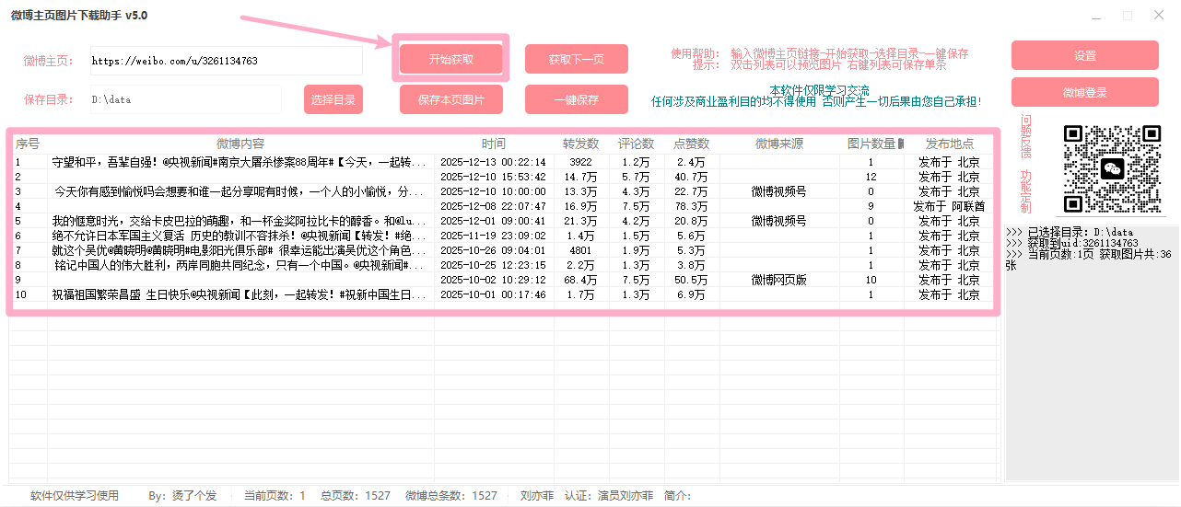
Task: Select row 10 content 祝福祖国繁荣昌盛
Action: (x=240, y=295)
